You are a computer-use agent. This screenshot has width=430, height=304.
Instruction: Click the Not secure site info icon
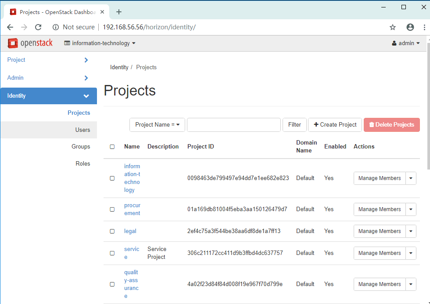(56, 27)
